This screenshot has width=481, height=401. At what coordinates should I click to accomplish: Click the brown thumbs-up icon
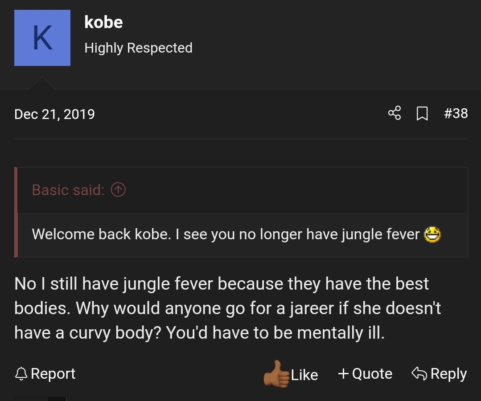point(276,374)
